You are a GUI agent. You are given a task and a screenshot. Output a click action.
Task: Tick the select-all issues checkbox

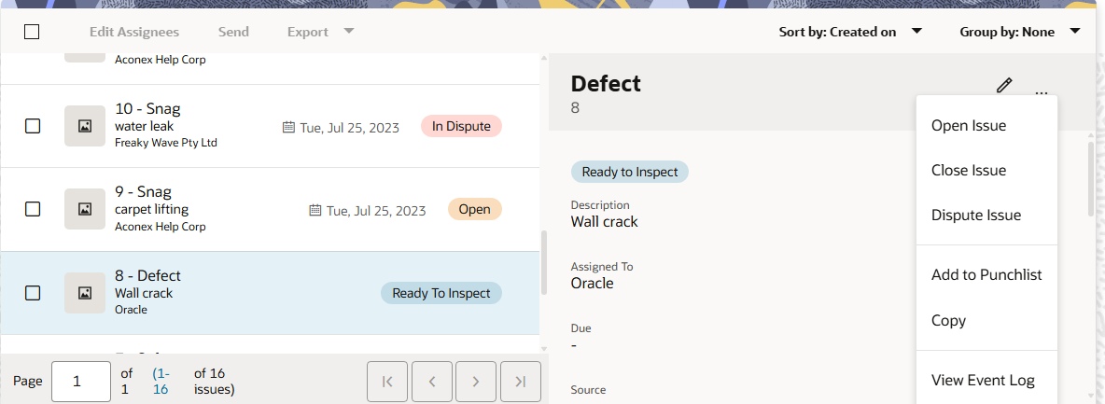click(32, 32)
